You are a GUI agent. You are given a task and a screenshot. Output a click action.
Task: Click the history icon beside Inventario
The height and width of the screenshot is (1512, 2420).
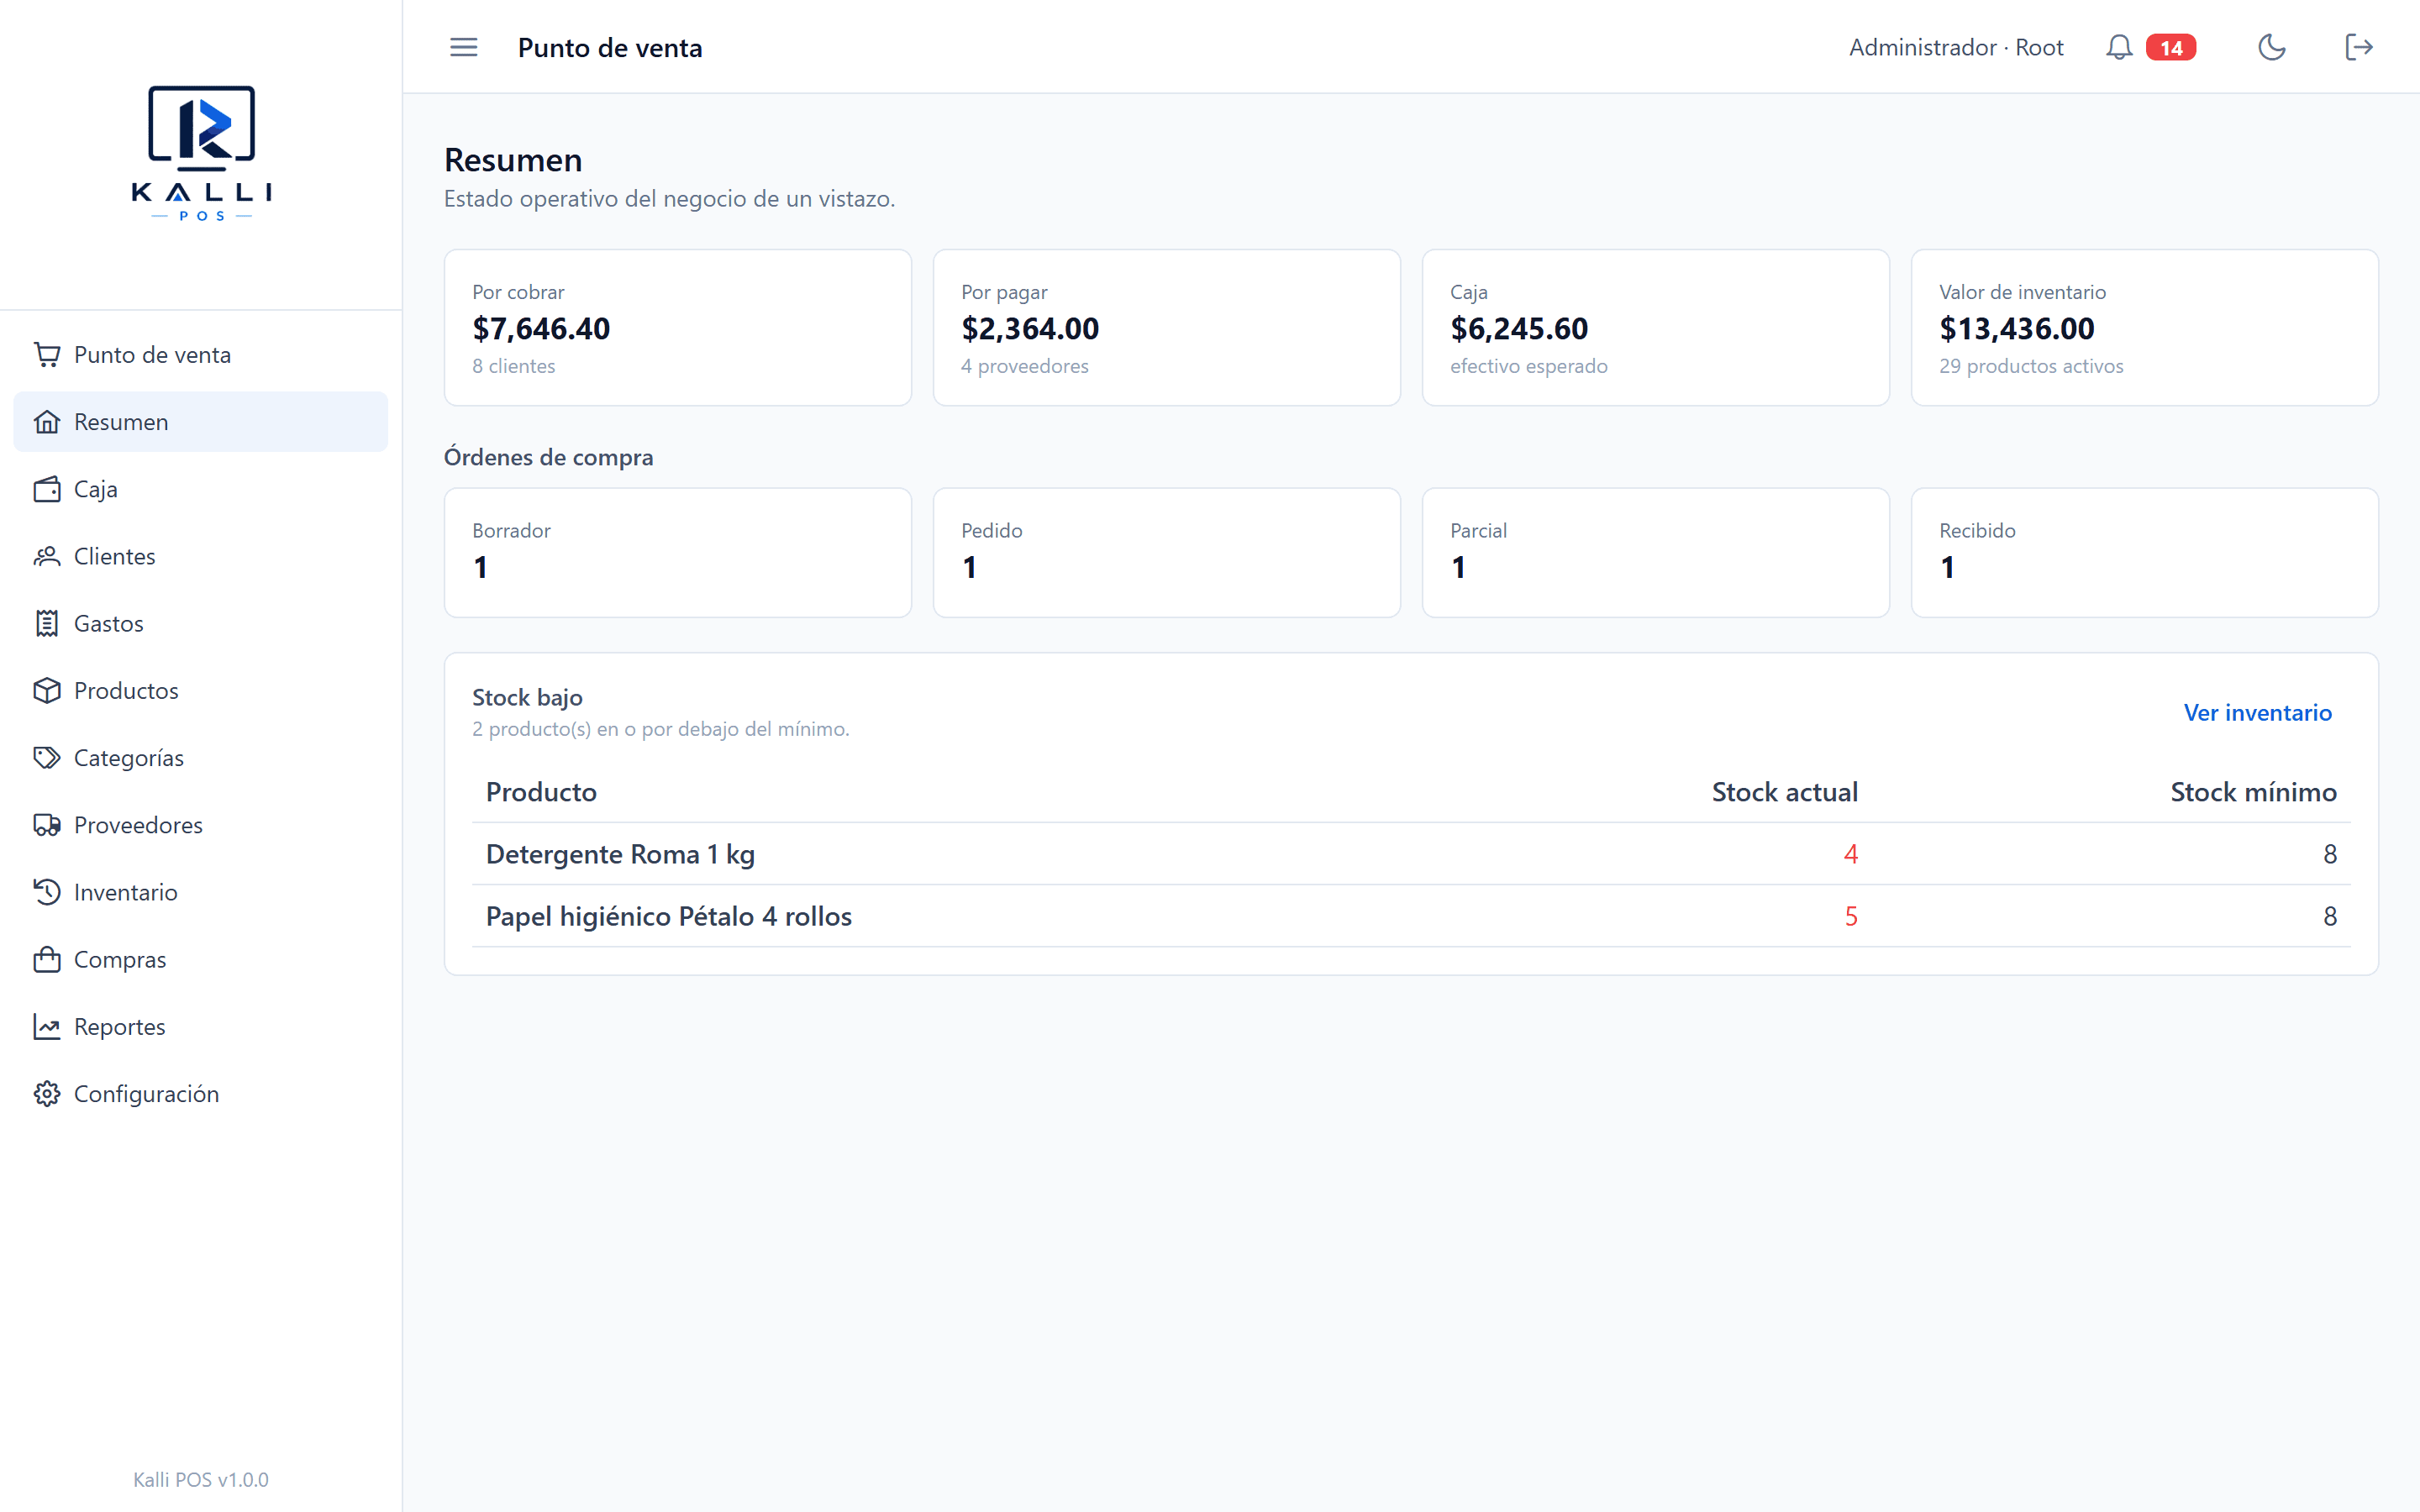pyautogui.click(x=47, y=891)
